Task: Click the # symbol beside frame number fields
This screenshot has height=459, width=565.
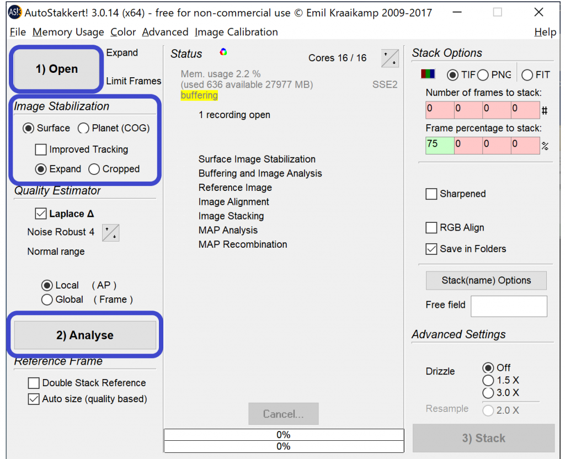Action: tap(545, 110)
